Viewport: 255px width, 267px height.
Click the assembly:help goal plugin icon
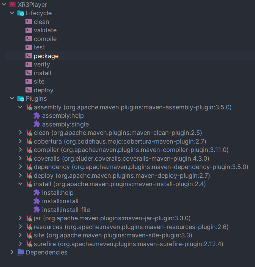tap(37, 116)
